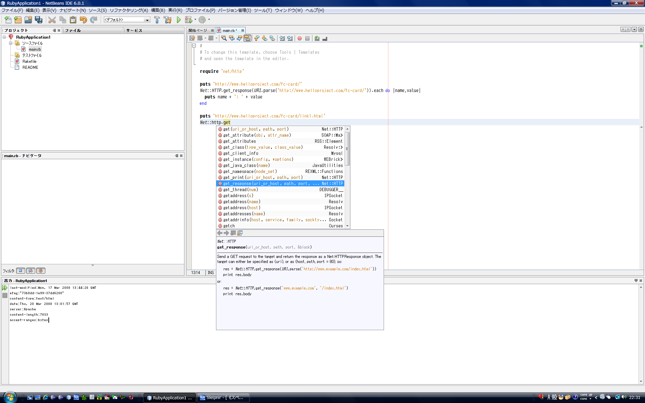Viewport: 645px width, 403px height.
Task: Collapse the RubyApplication1 project node
Action: (4, 37)
